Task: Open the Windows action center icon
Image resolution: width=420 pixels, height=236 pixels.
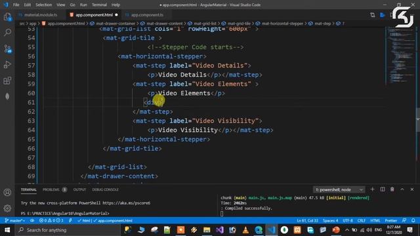Action: [410, 230]
